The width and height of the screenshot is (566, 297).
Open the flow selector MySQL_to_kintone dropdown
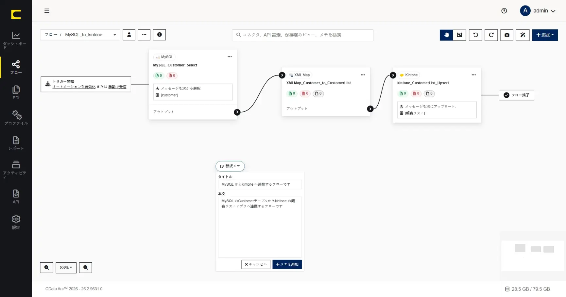point(80,35)
